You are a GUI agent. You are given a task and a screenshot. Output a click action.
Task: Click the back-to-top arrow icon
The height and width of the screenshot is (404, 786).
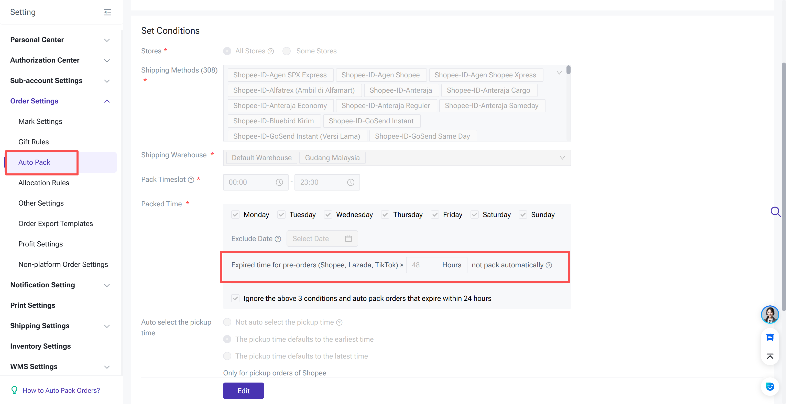click(770, 356)
